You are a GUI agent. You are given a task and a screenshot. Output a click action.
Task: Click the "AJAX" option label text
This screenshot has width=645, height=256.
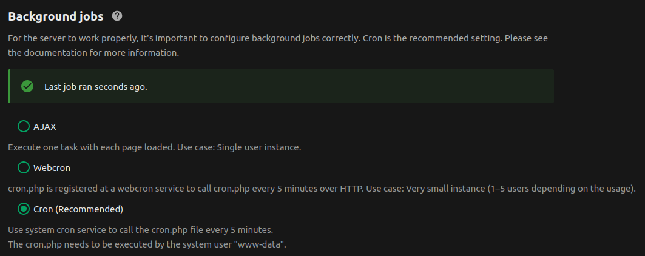coord(45,126)
